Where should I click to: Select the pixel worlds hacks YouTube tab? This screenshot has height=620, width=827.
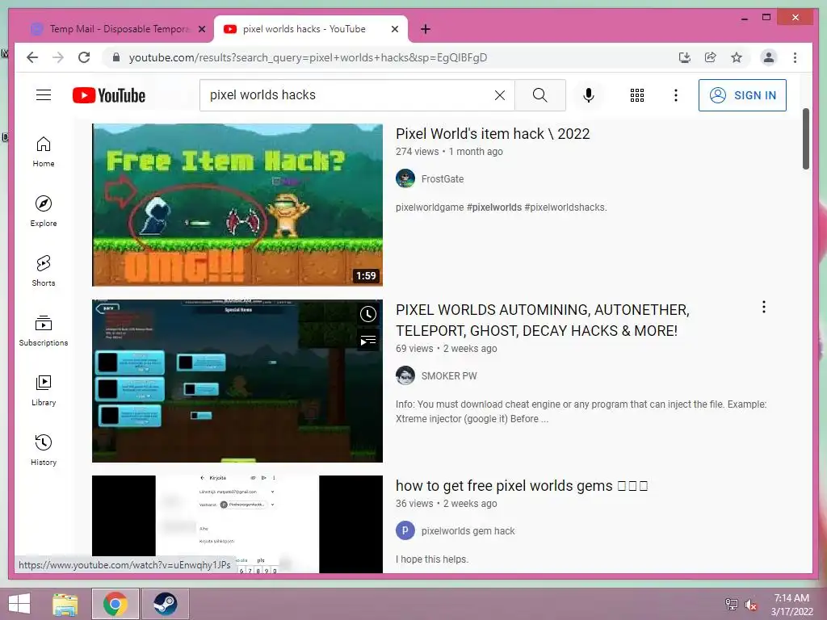(x=311, y=29)
